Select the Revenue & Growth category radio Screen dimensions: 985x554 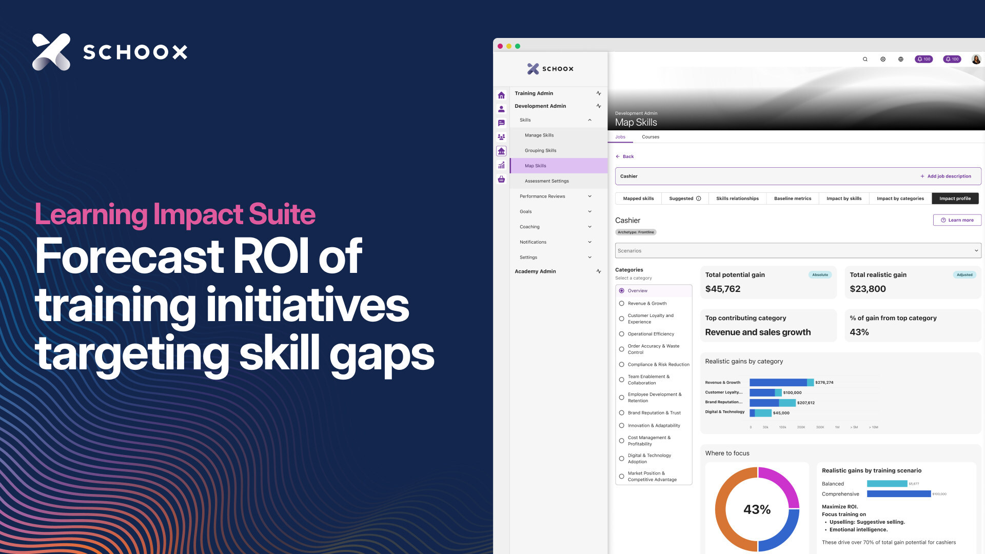[621, 304]
